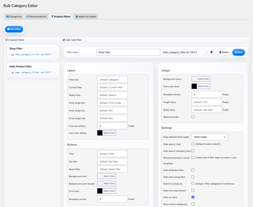This screenshot has width=253, height=207.
Task: Enable Remove posttype in query checkbox
Action: 193,157
